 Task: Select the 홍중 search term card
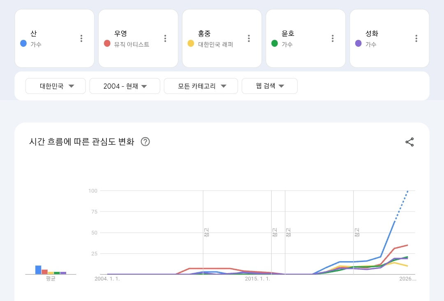click(x=222, y=39)
